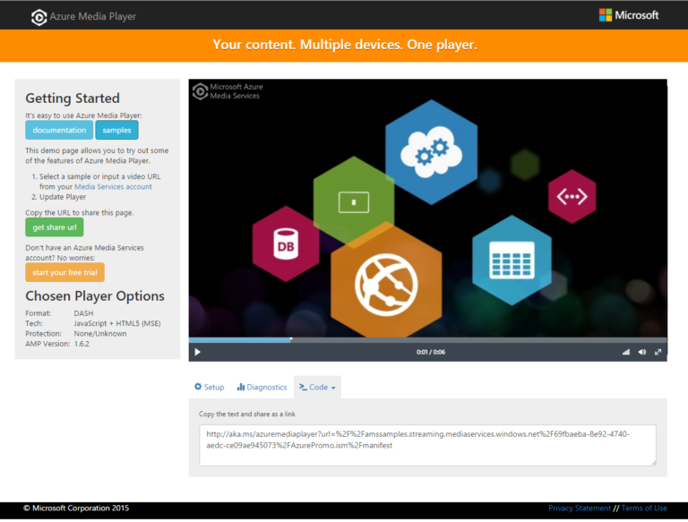Click the orange banner tagline text
This screenshot has width=688, height=522.
point(345,45)
